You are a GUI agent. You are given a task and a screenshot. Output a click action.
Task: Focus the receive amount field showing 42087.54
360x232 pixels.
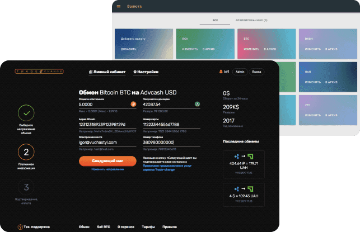(171, 105)
